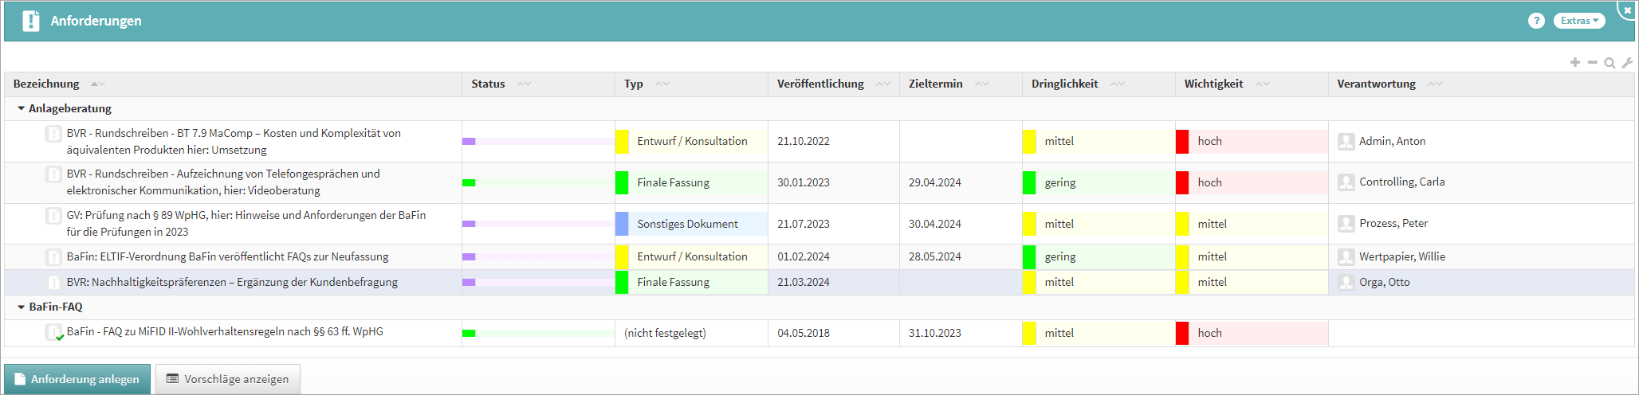Open table search magnifier icon
1639x395 pixels.
coord(1610,63)
